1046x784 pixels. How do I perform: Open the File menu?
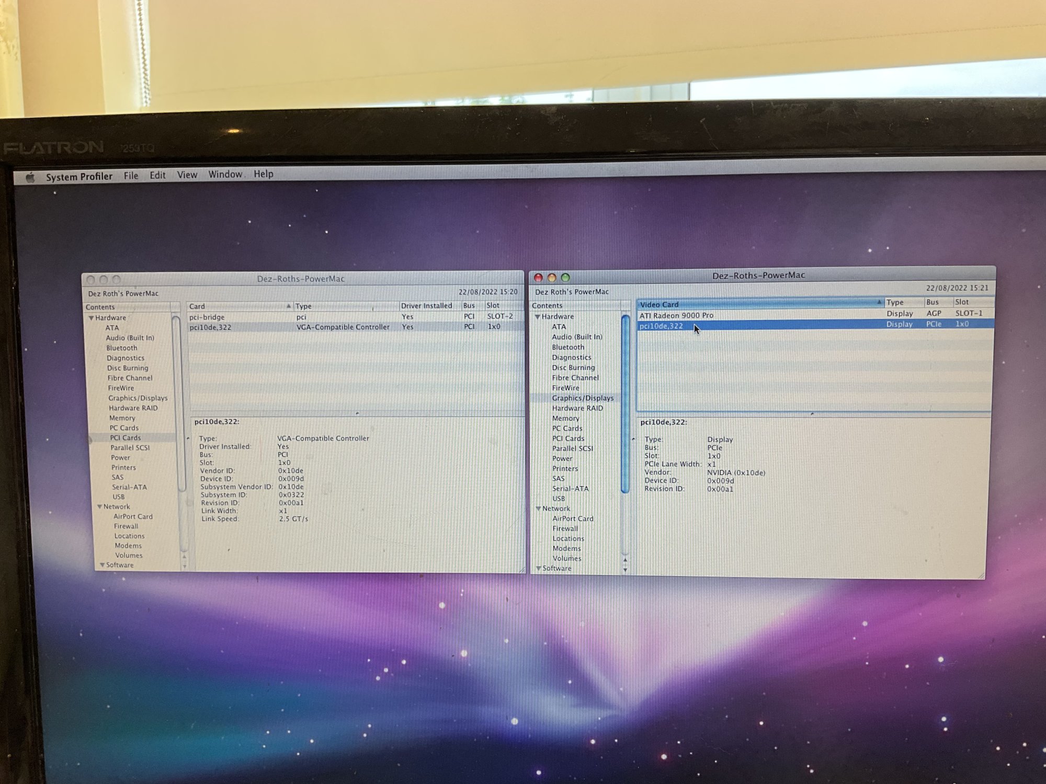click(131, 176)
